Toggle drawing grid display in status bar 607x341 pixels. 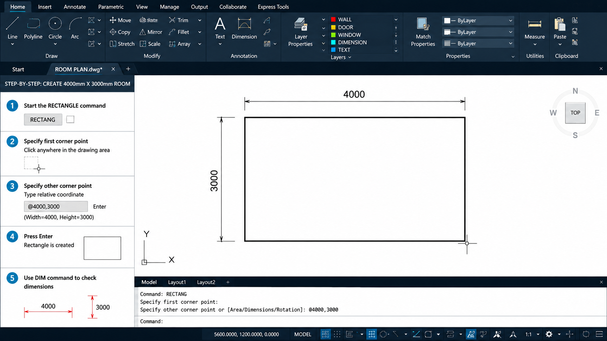pos(325,334)
